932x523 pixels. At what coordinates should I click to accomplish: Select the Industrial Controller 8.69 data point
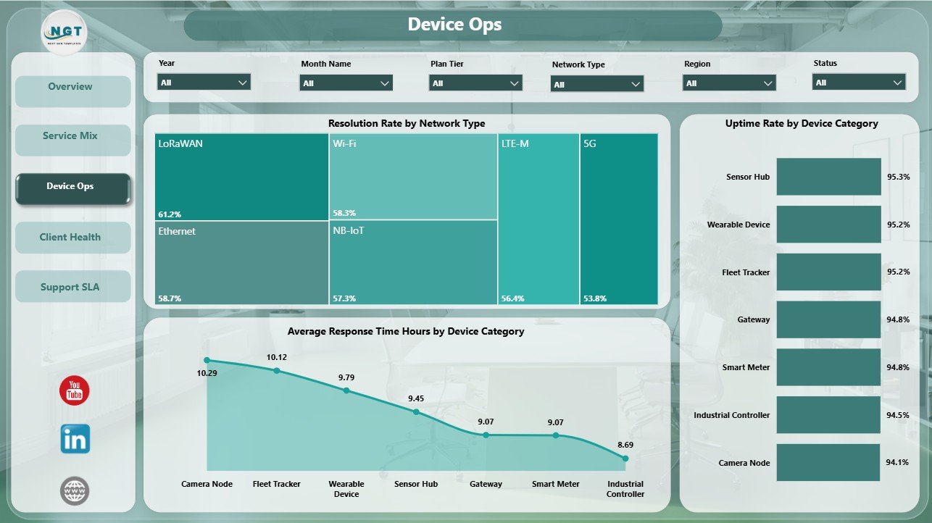(625, 459)
